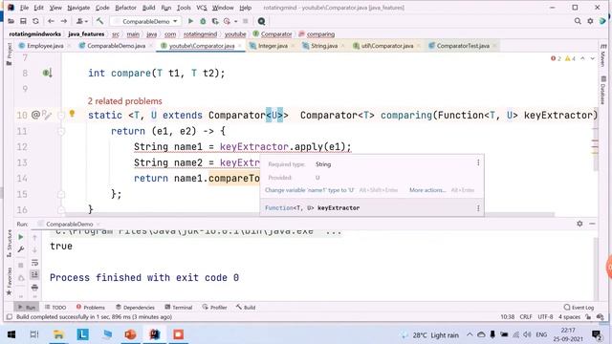
Task: Open the Profiler tool window
Action: [x=214, y=308]
